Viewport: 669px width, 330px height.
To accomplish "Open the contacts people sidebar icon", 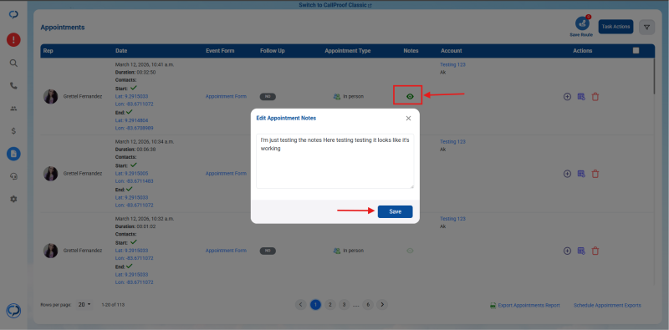I will (13, 109).
